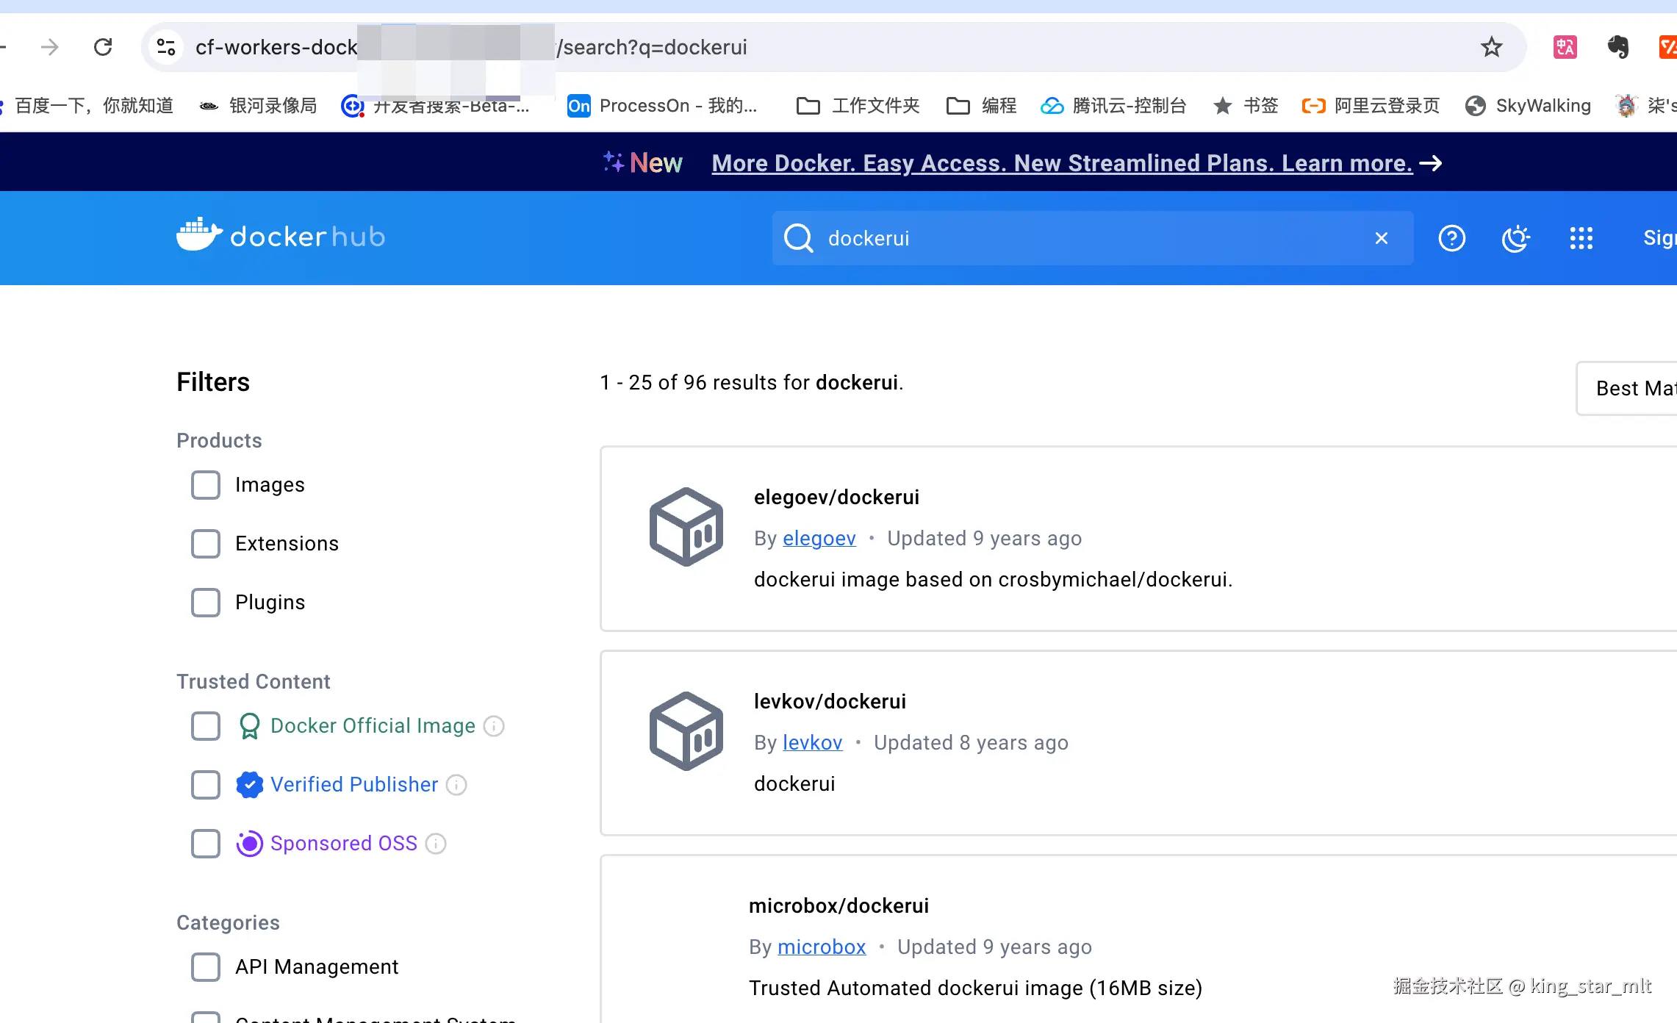The width and height of the screenshot is (1677, 1023).
Task: Click the browser forward arrow
Action: [x=50, y=47]
